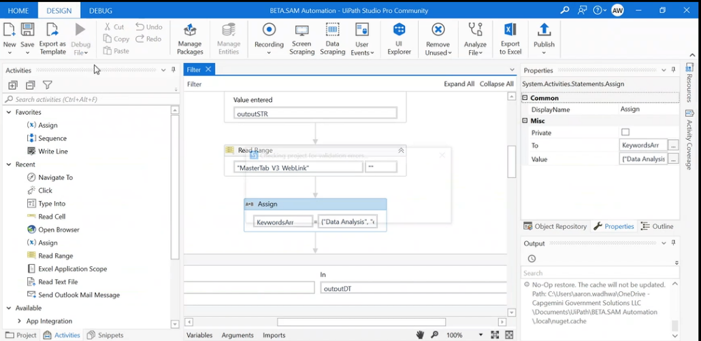Select the pan hand tool in status bar
The height and width of the screenshot is (341, 701).
421,335
